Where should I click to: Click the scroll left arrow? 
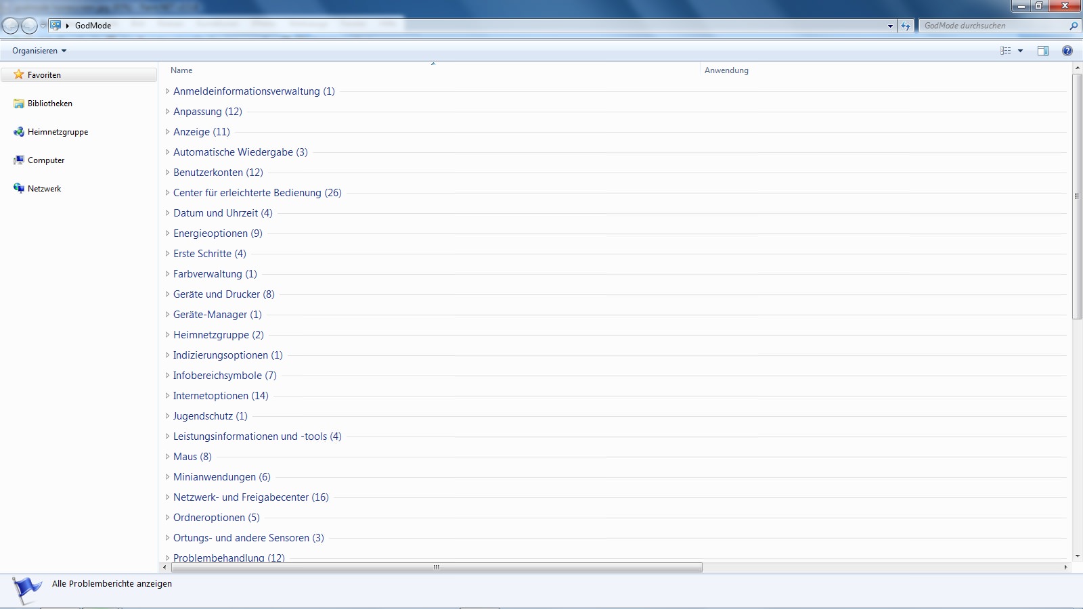165,567
